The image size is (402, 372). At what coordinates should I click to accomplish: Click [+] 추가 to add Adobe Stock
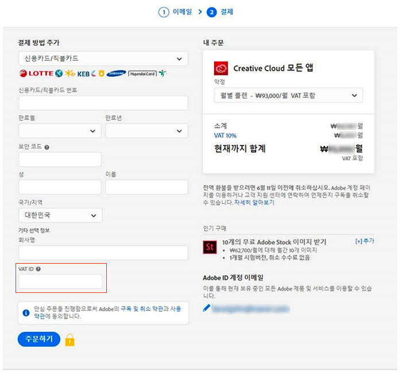(364, 241)
